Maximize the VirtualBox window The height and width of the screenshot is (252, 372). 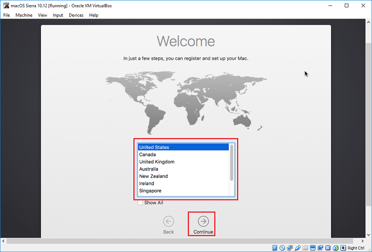tap(346, 6)
